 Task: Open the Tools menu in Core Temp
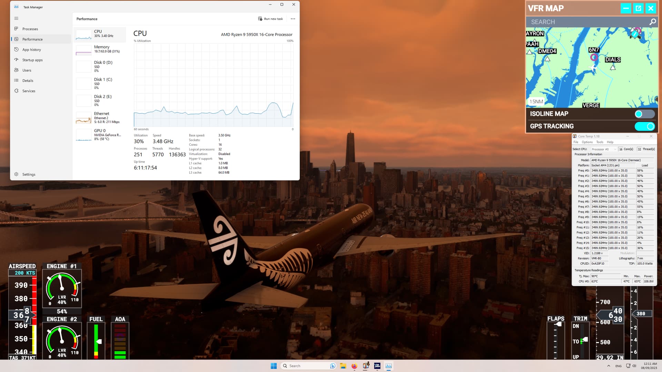pos(600,142)
